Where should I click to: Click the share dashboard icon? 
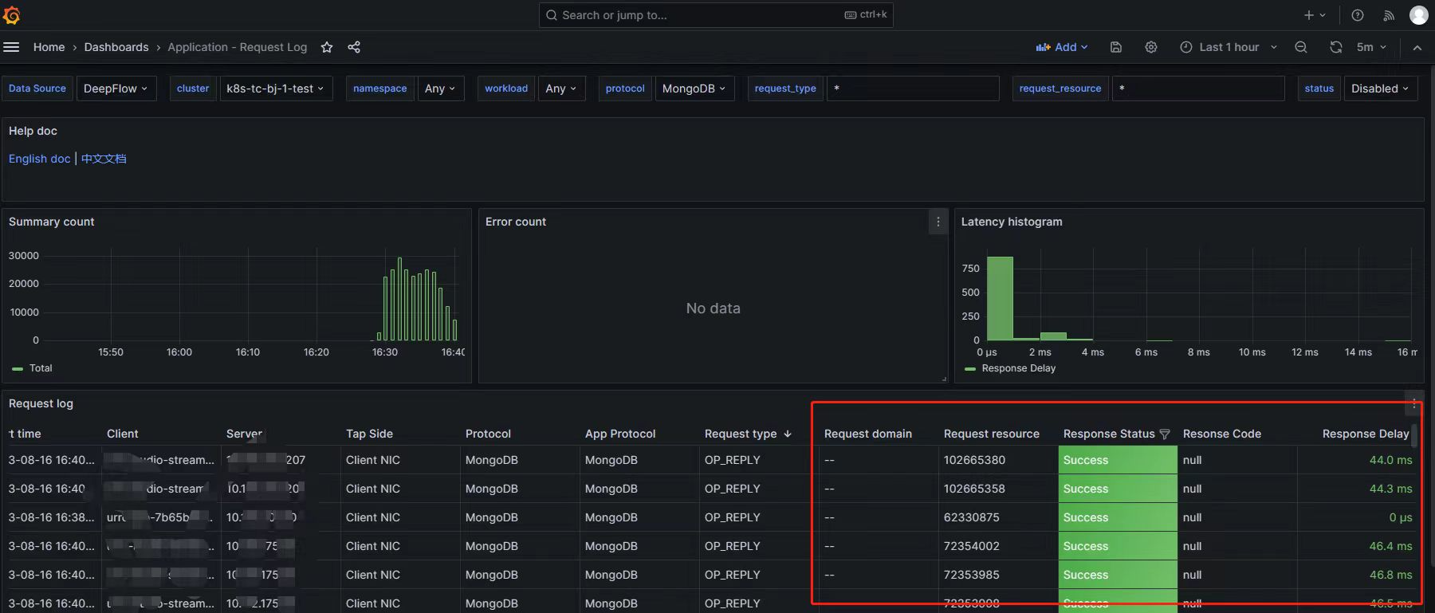[x=354, y=47]
